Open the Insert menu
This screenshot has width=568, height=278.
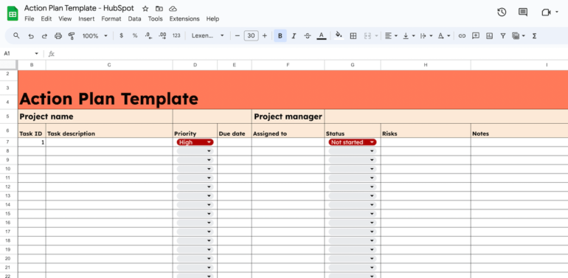pos(86,19)
